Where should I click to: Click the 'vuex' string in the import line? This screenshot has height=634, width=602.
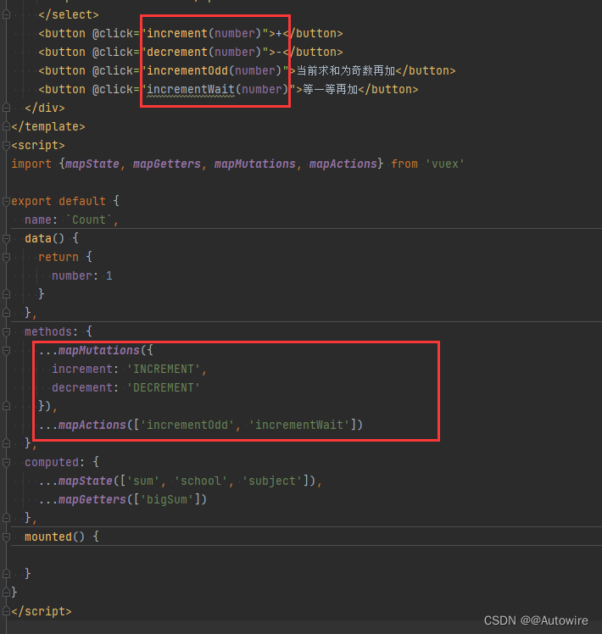pyautogui.click(x=444, y=164)
